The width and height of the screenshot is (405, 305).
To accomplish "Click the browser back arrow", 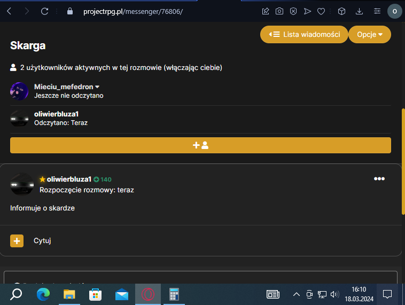I will 9,11.
